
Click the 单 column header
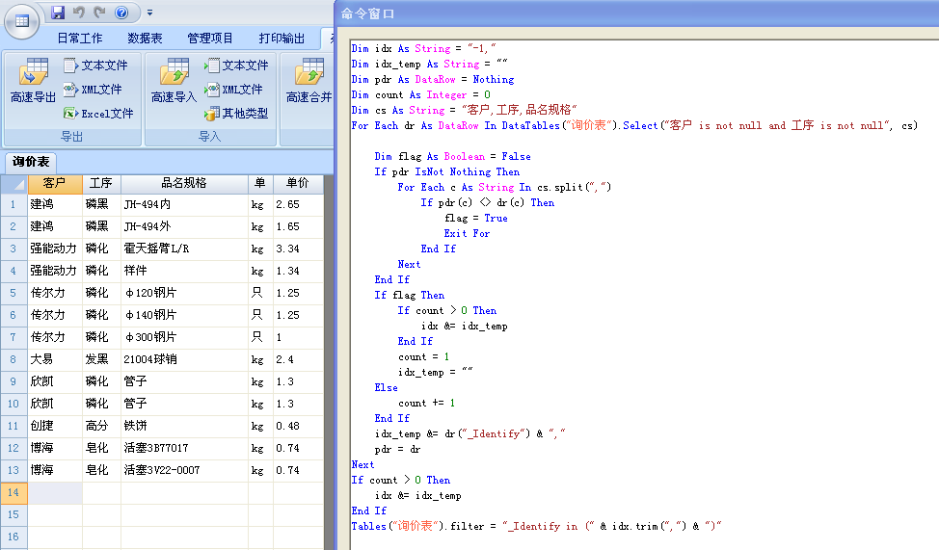coord(260,183)
